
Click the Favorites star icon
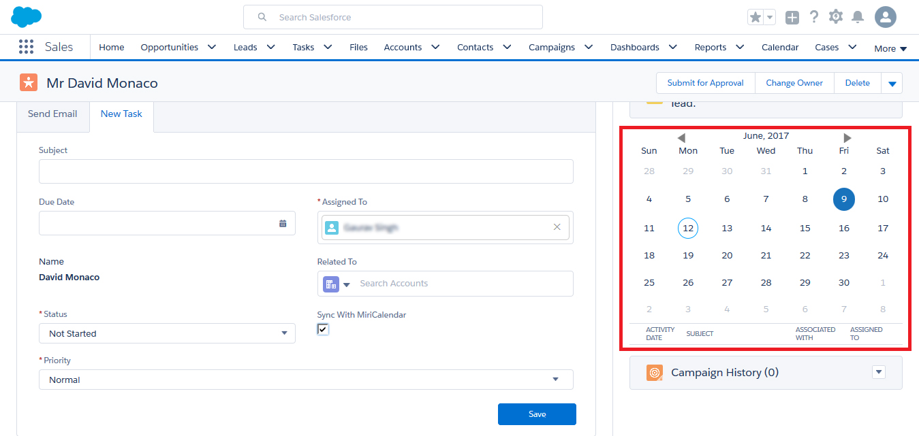[755, 18]
